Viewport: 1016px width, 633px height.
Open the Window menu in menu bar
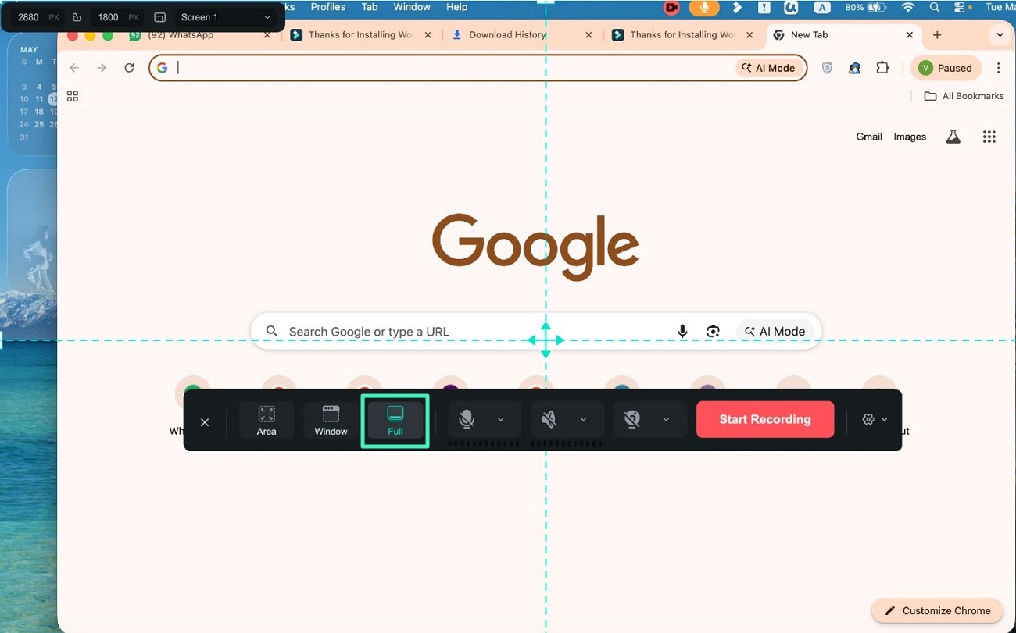(x=412, y=7)
